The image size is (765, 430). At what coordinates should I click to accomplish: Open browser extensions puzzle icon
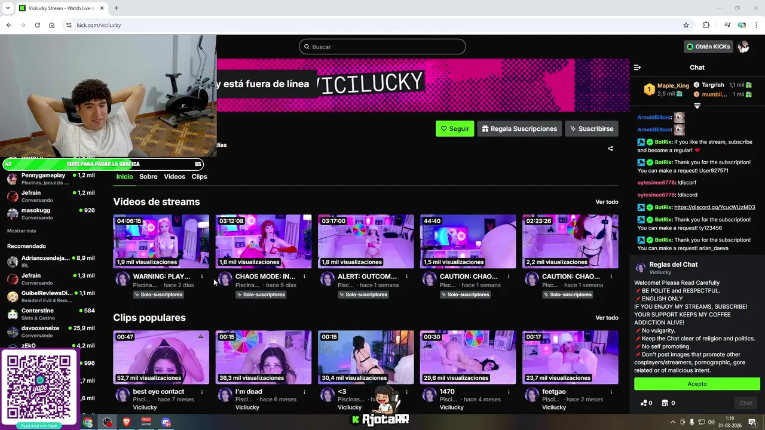tap(706, 25)
